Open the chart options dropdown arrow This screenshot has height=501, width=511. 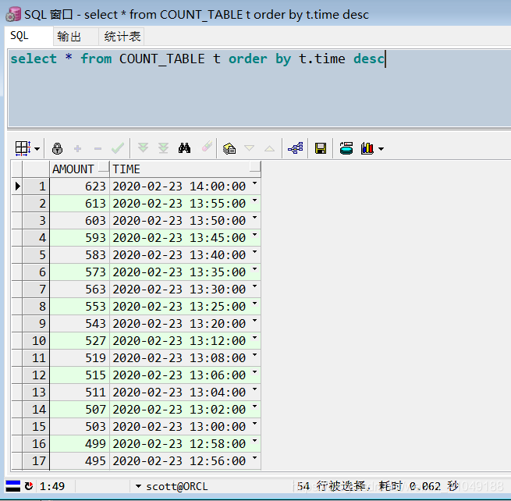tap(381, 149)
